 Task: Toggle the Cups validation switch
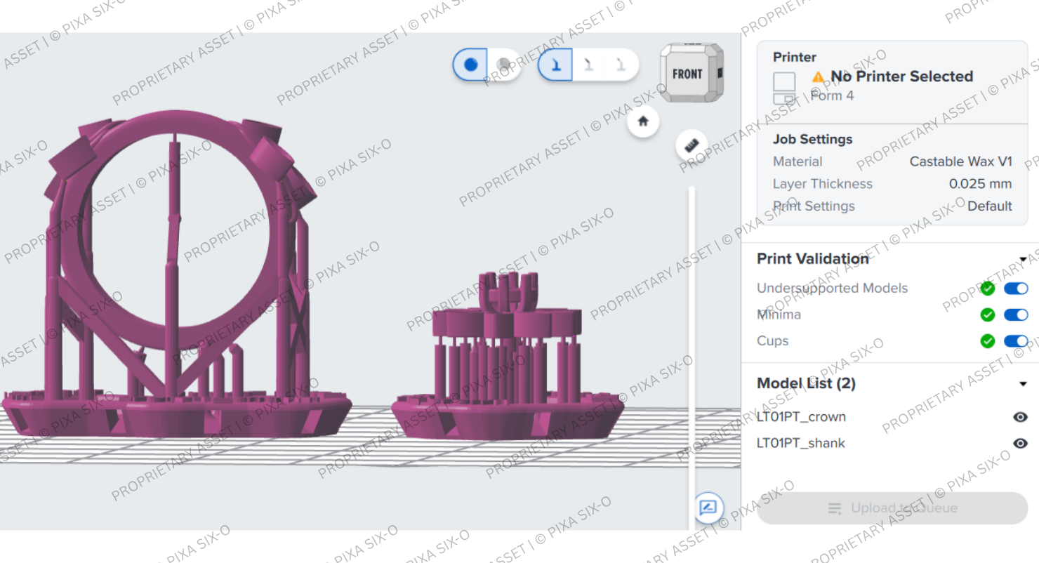click(x=1016, y=341)
